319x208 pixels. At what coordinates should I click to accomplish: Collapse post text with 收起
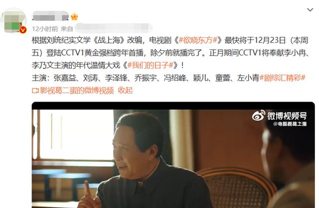(x=125, y=90)
